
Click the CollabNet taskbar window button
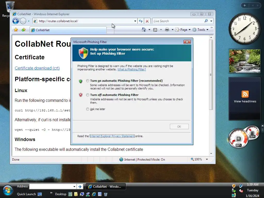(106, 187)
